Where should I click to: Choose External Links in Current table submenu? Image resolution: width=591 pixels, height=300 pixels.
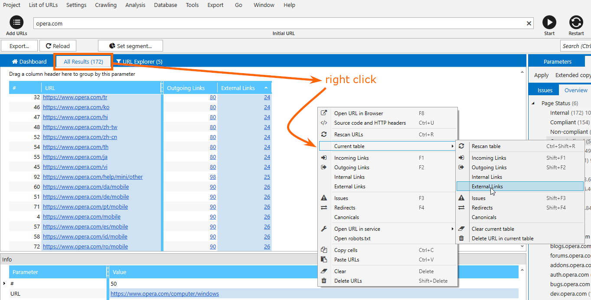520,186
